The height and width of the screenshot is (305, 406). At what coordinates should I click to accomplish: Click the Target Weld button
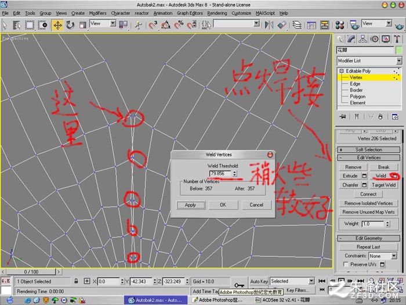click(383, 185)
